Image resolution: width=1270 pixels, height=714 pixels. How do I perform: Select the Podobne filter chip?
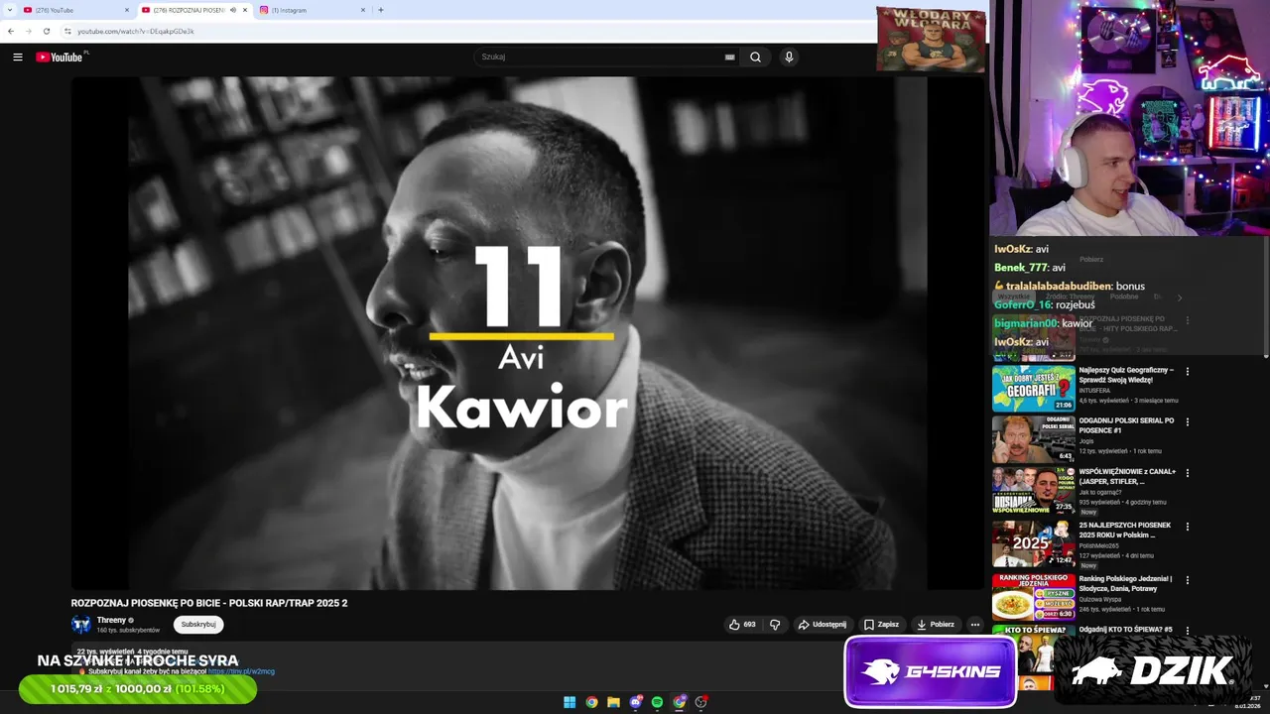pos(1124,297)
